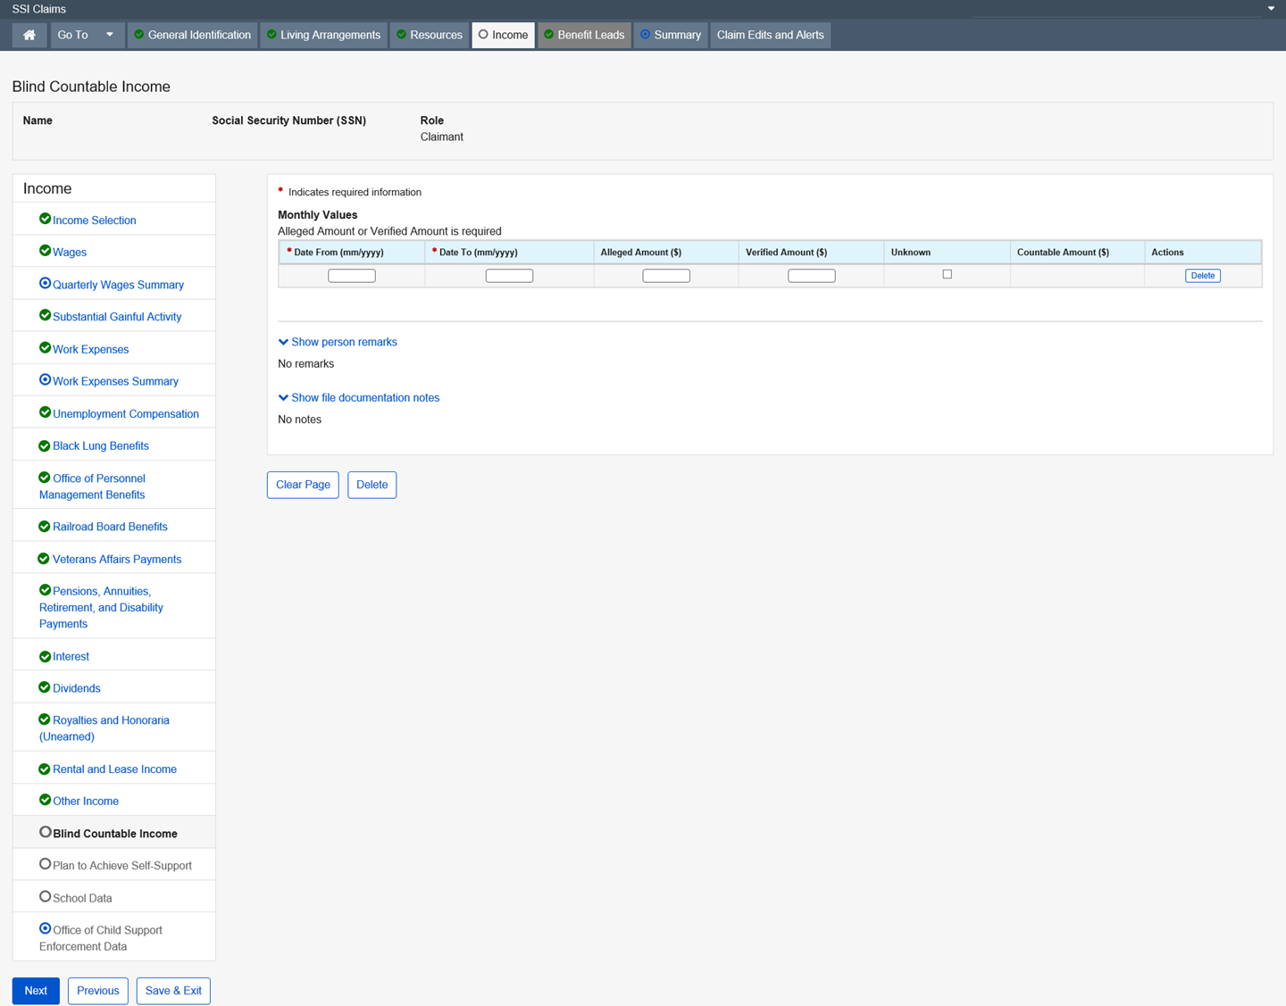
Task: Click status icon beside Plan to Achieve Self-Support
Action: pyautogui.click(x=45, y=864)
